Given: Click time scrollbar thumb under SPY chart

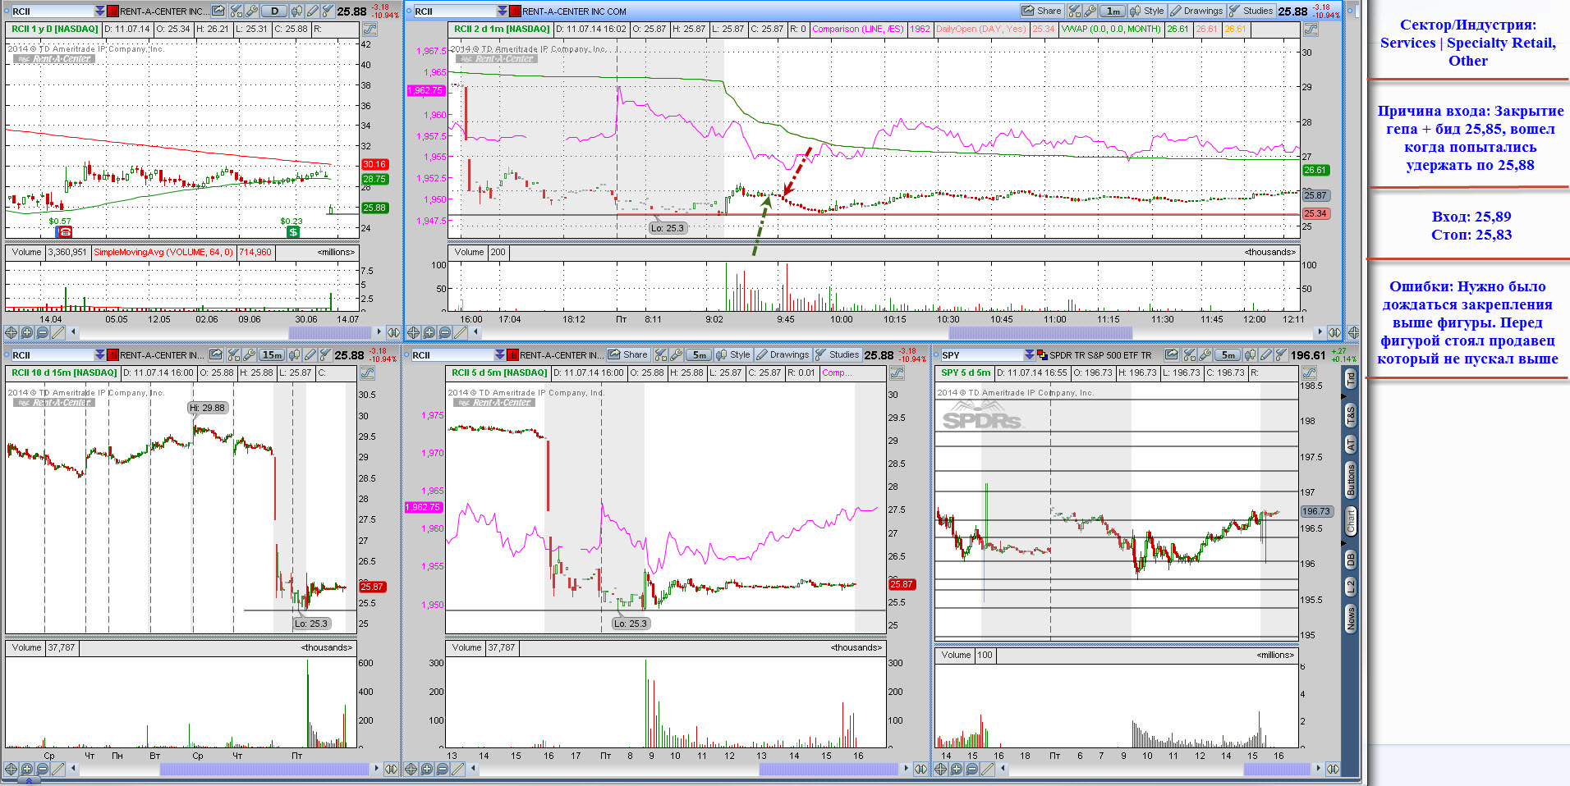Looking at the screenshot, I should point(1276,769).
